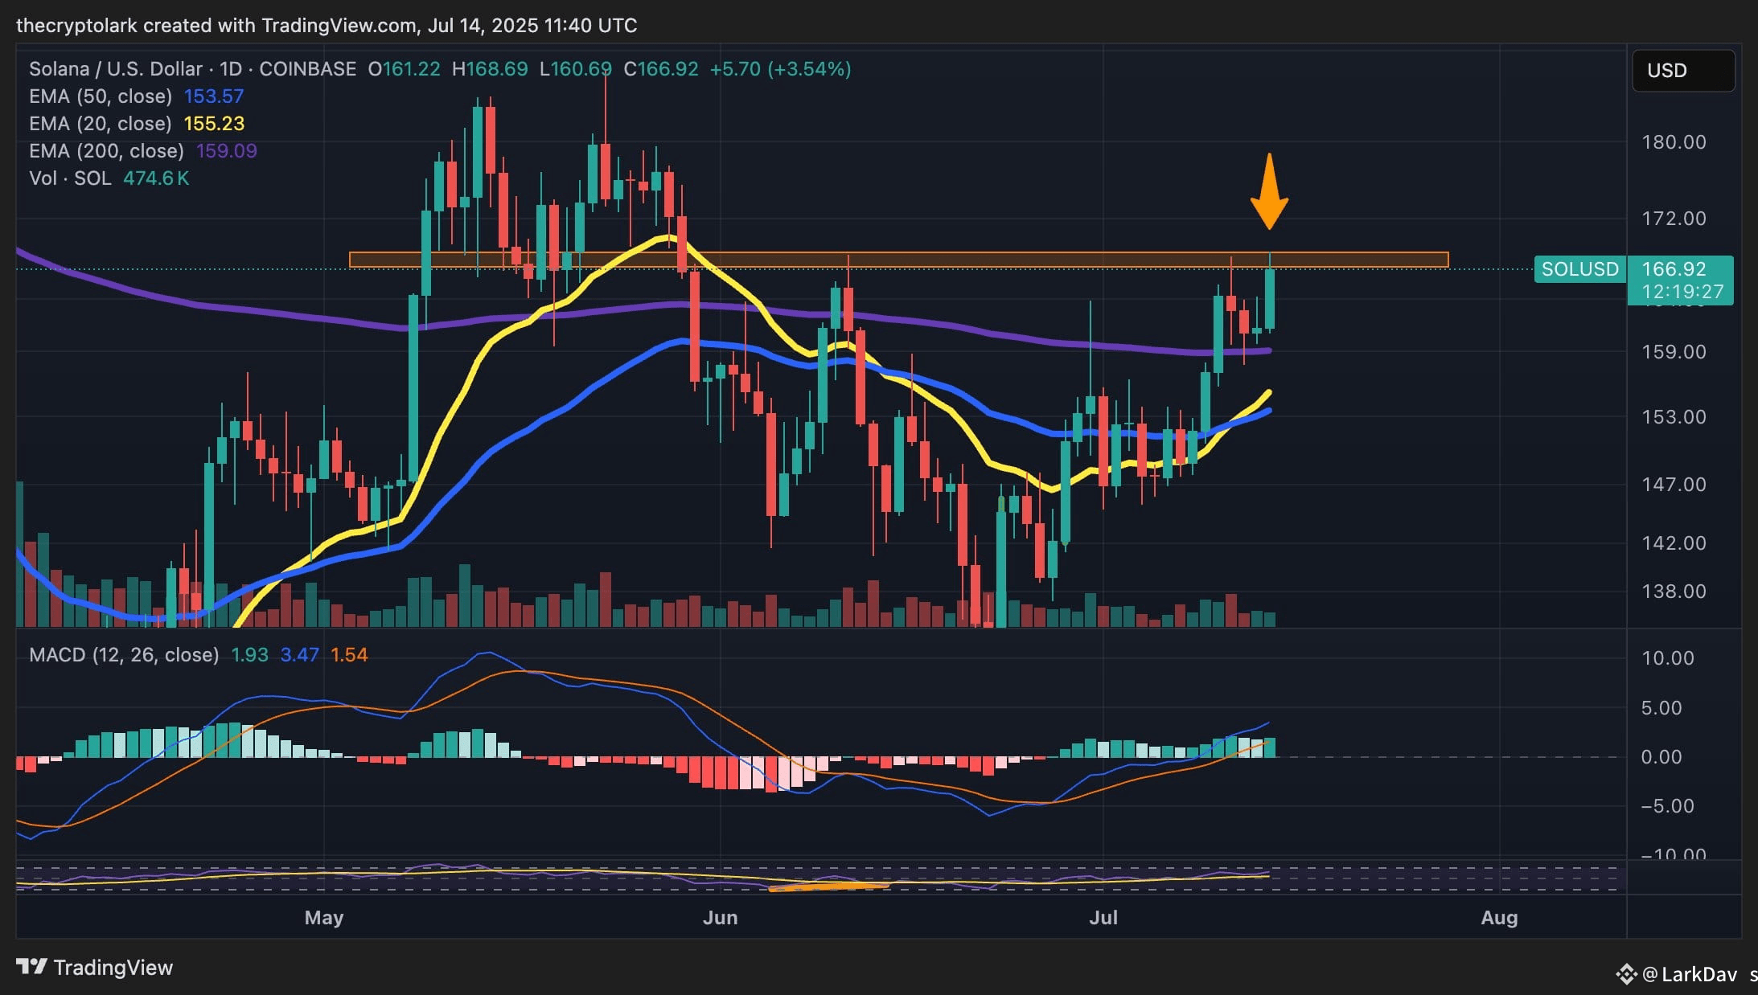Click the Jun label on the time axis
The height and width of the screenshot is (995, 1758).
pyautogui.click(x=720, y=918)
